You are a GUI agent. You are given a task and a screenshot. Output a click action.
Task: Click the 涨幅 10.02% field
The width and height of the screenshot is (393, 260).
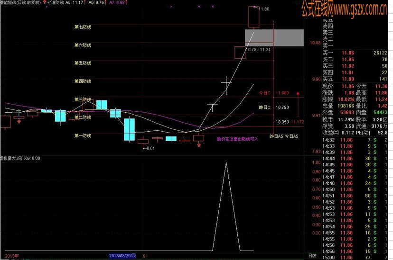[338, 99]
